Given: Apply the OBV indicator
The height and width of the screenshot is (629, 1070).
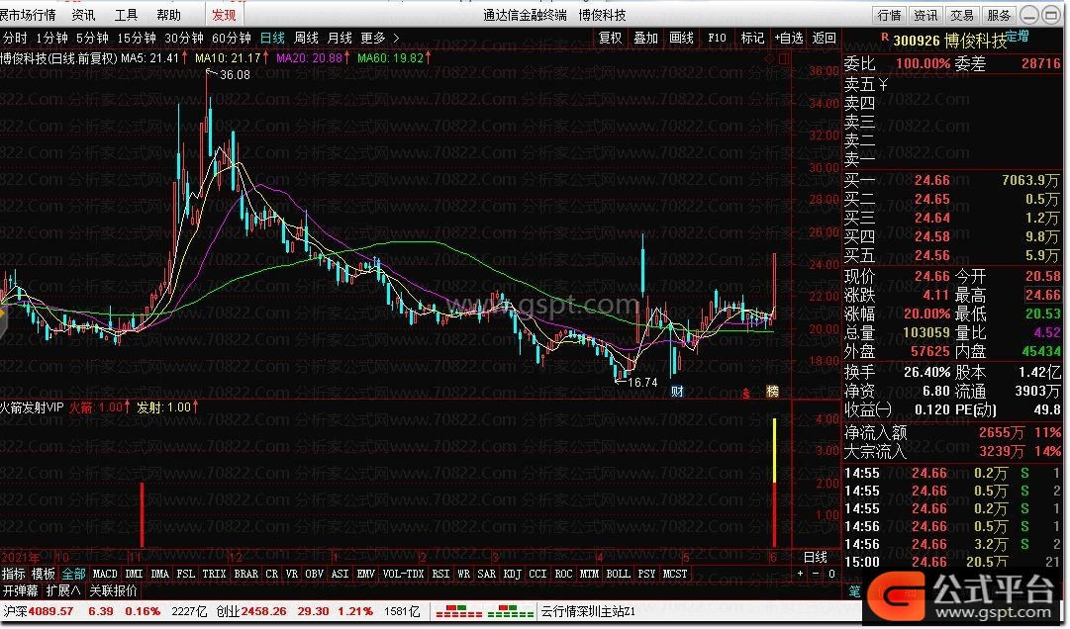Looking at the screenshot, I should click(x=314, y=574).
